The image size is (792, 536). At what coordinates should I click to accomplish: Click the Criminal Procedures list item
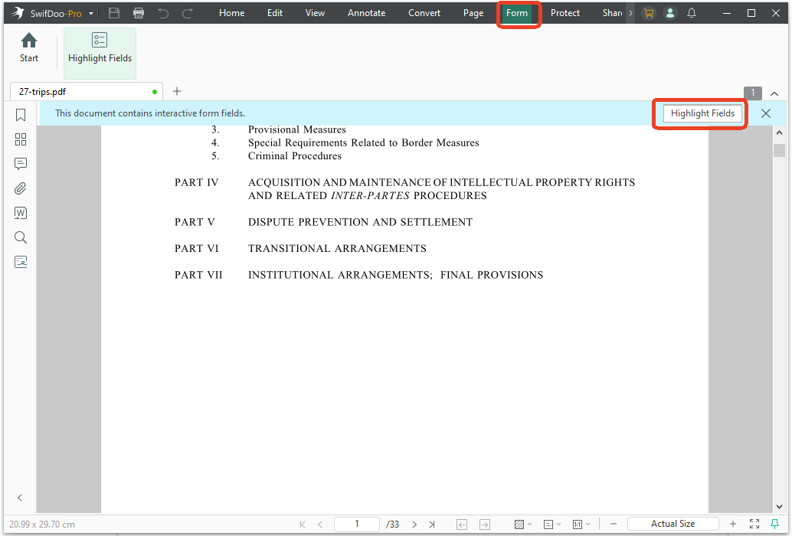tap(294, 156)
